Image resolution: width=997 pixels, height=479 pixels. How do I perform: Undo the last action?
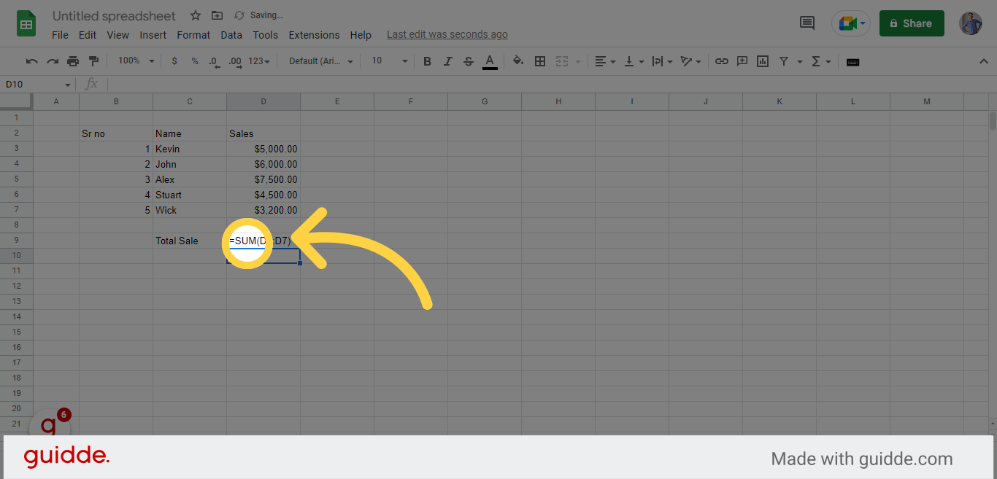pos(31,61)
